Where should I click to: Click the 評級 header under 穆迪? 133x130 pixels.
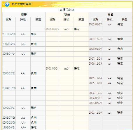pos(66,19)
